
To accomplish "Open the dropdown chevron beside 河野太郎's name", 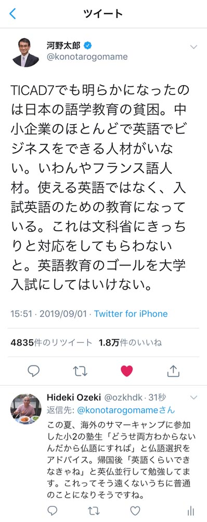I will [193, 47].
